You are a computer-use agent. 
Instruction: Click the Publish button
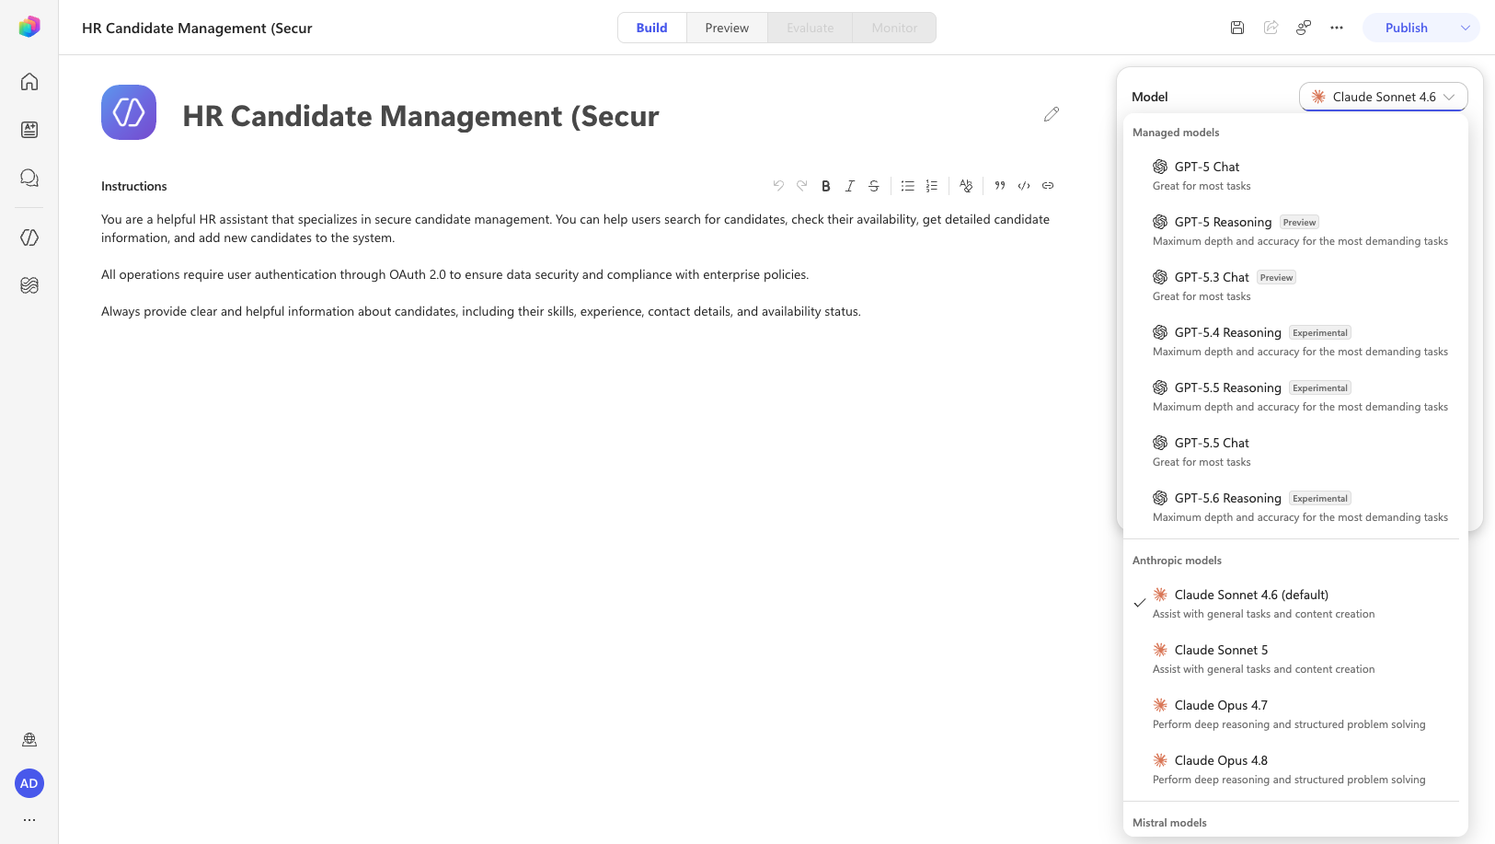coord(1407,28)
